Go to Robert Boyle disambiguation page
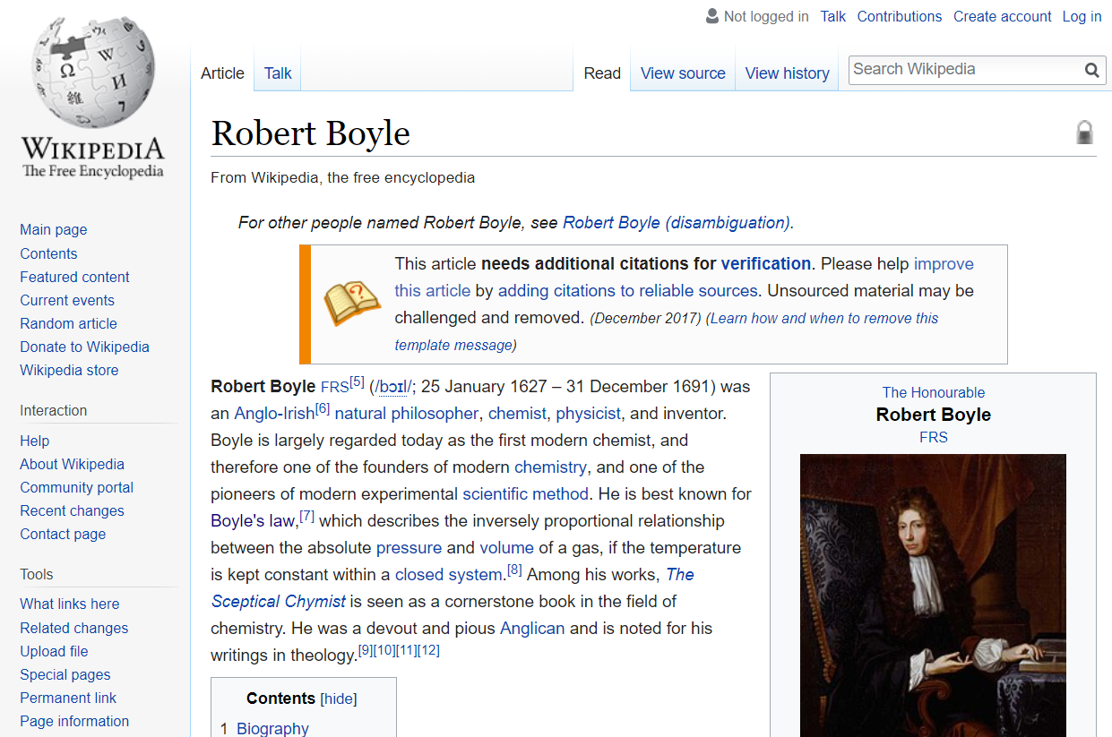The image size is (1112, 737). pyautogui.click(x=676, y=222)
